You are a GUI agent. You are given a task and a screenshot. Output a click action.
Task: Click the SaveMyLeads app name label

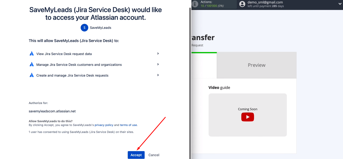click(101, 28)
